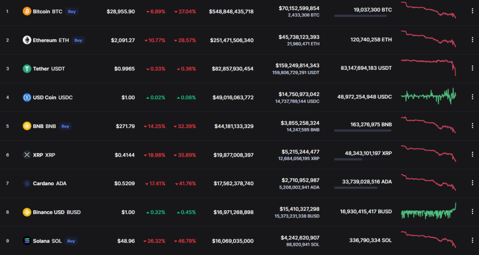Image resolution: width=479 pixels, height=255 pixels.
Task: Open the three-dot menu for XRP row
Action: pyautogui.click(x=472, y=154)
